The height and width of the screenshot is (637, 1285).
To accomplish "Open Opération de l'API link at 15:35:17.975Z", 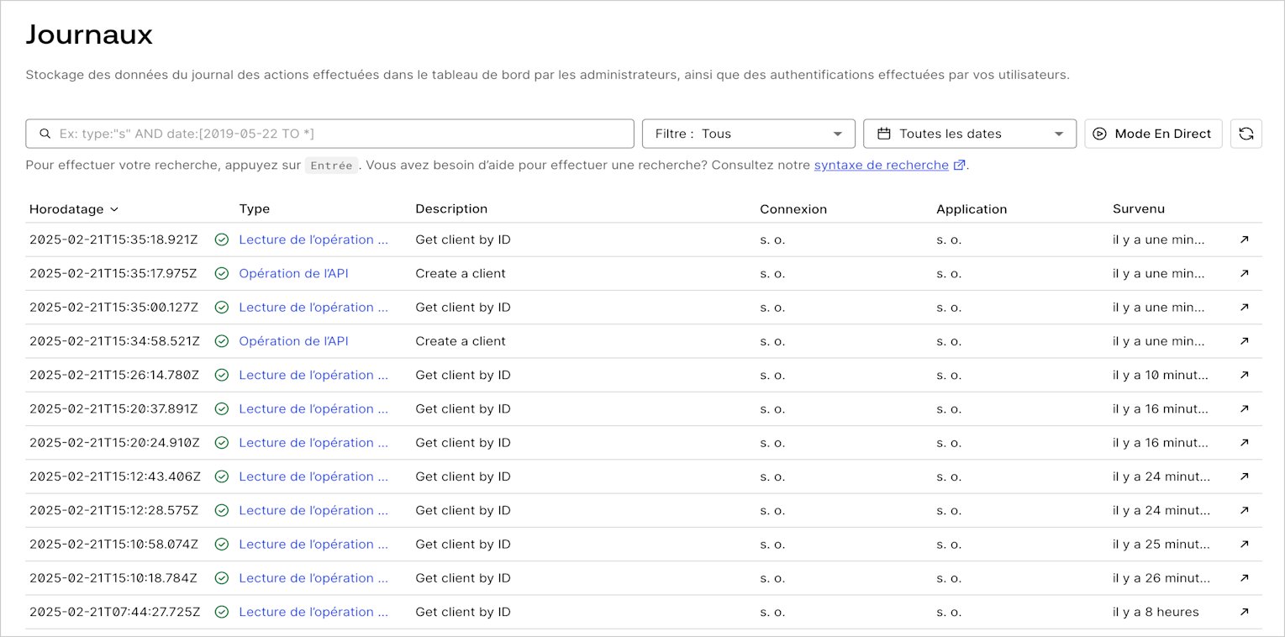I will click(x=293, y=273).
